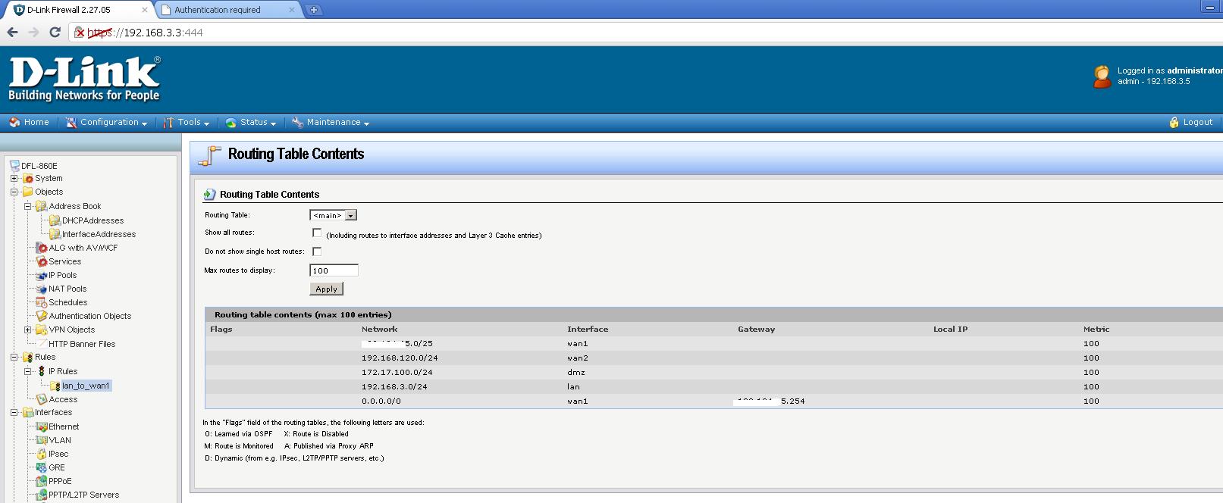Collapse the IP Rules node

click(x=28, y=371)
